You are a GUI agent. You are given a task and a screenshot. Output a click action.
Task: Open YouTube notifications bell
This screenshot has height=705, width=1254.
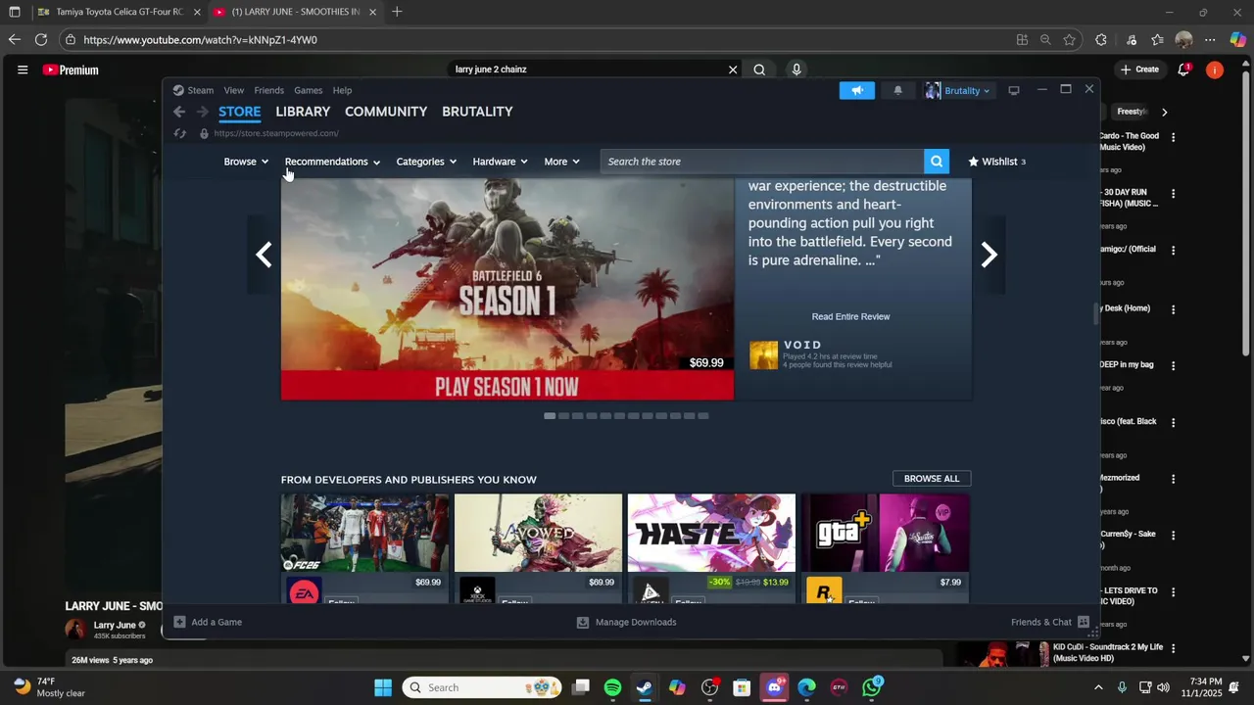coord(1183,70)
